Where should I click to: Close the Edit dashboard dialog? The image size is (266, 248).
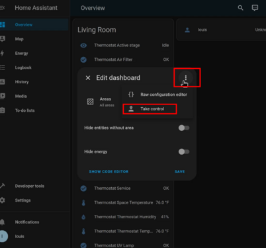[x=88, y=78]
